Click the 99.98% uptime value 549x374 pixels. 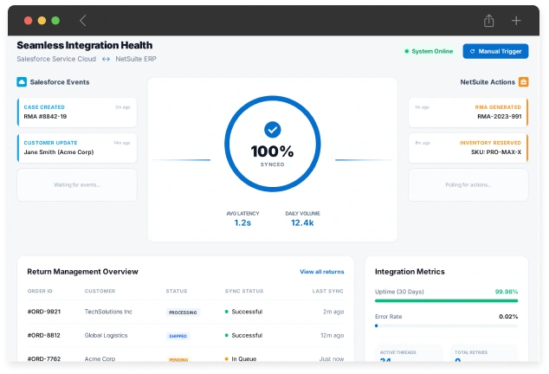pyautogui.click(x=507, y=292)
